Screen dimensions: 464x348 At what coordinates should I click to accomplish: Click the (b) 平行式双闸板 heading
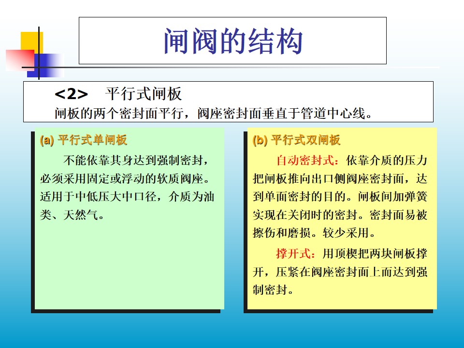click(296, 140)
